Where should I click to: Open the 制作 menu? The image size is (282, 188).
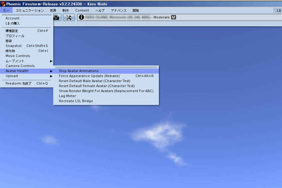coord(66,10)
